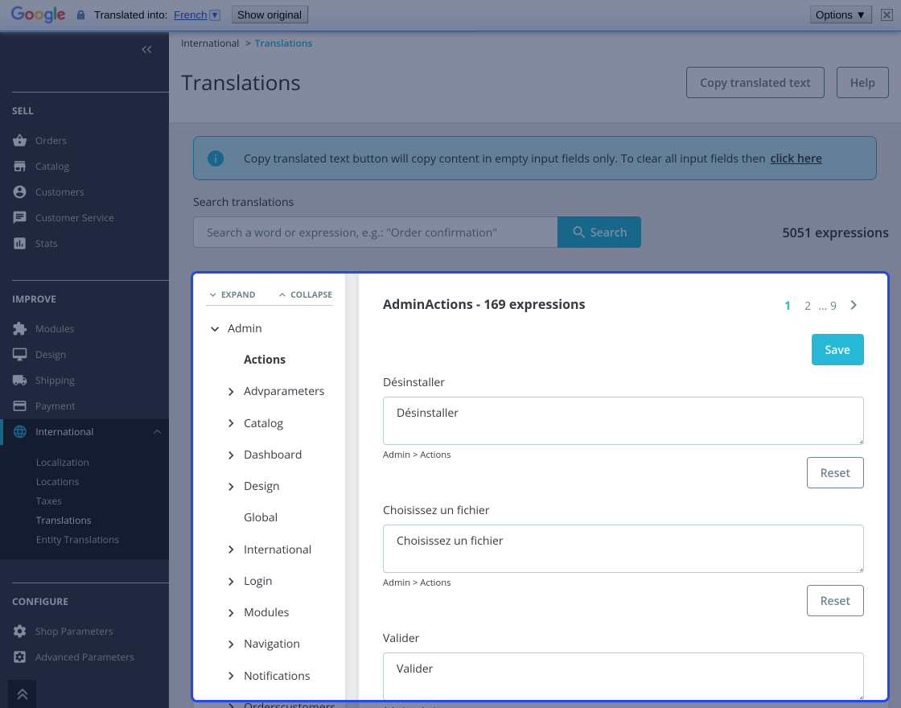This screenshot has height=708, width=901.
Task: Click EXPAND all tree items
Action: point(232,294)
